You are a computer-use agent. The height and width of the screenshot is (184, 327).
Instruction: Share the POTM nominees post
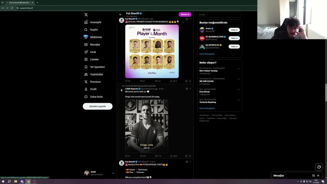tap(190, 81)
